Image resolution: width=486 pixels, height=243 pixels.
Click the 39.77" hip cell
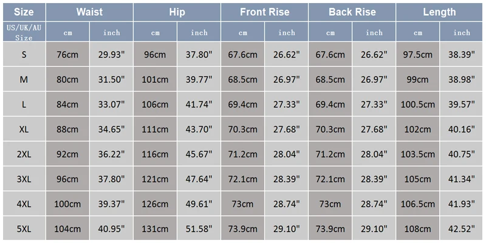(199, 80)
